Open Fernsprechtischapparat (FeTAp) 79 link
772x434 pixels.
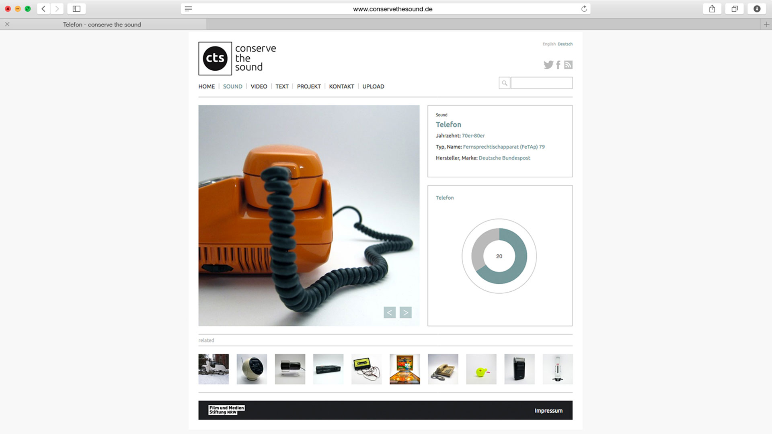pos(504,147)
